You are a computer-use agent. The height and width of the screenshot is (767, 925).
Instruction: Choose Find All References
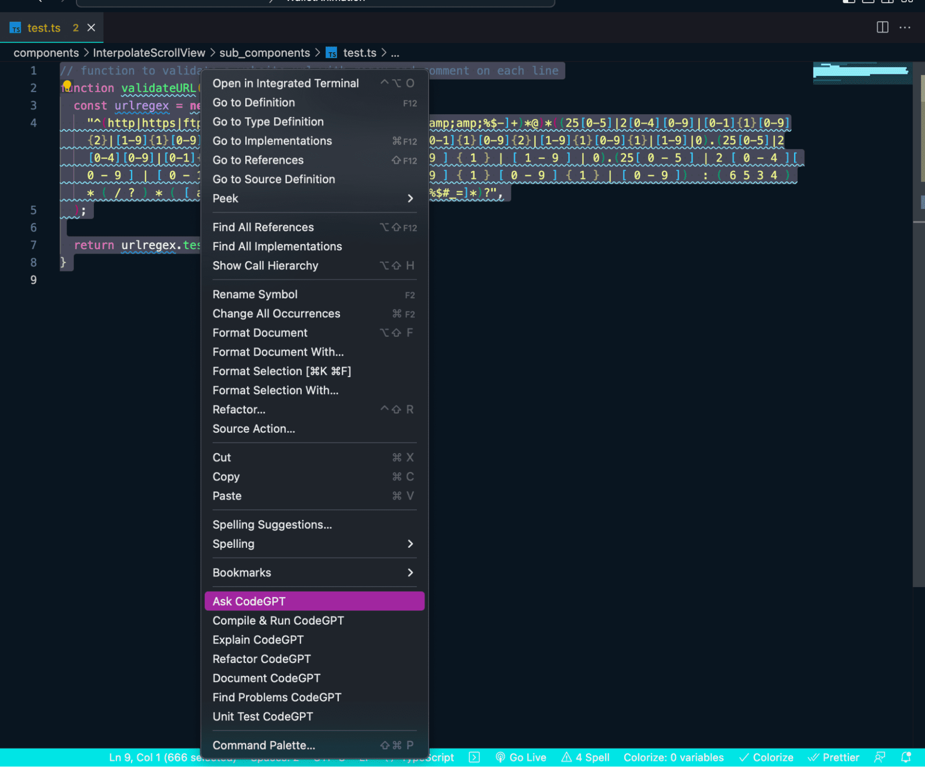[x=314, y=227]
